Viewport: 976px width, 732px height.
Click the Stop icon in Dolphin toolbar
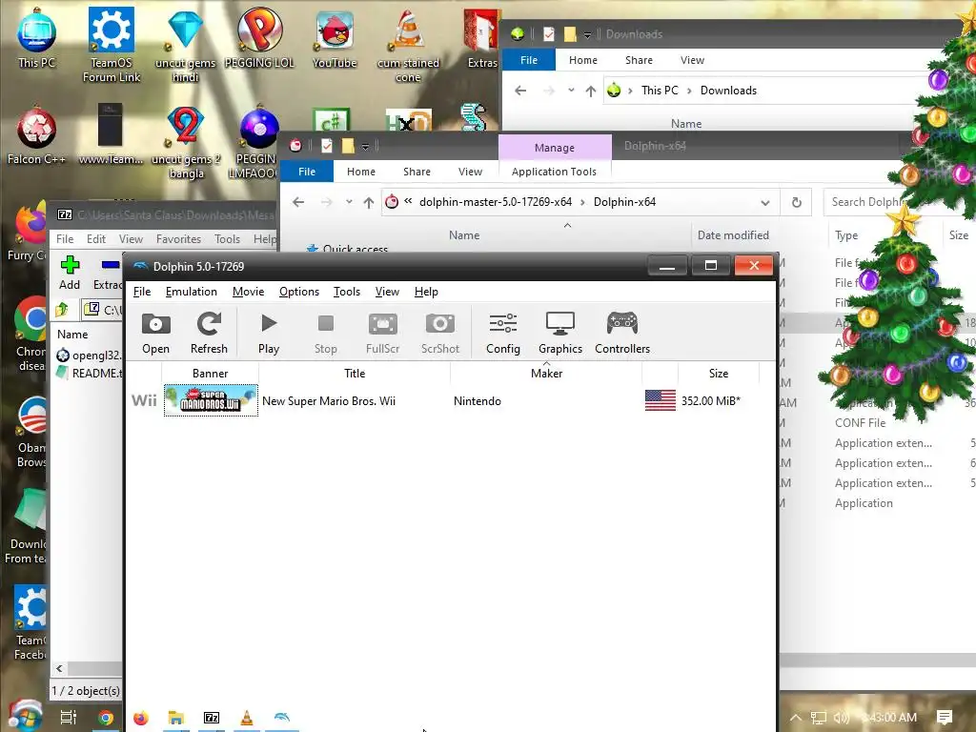coord(326,334)
